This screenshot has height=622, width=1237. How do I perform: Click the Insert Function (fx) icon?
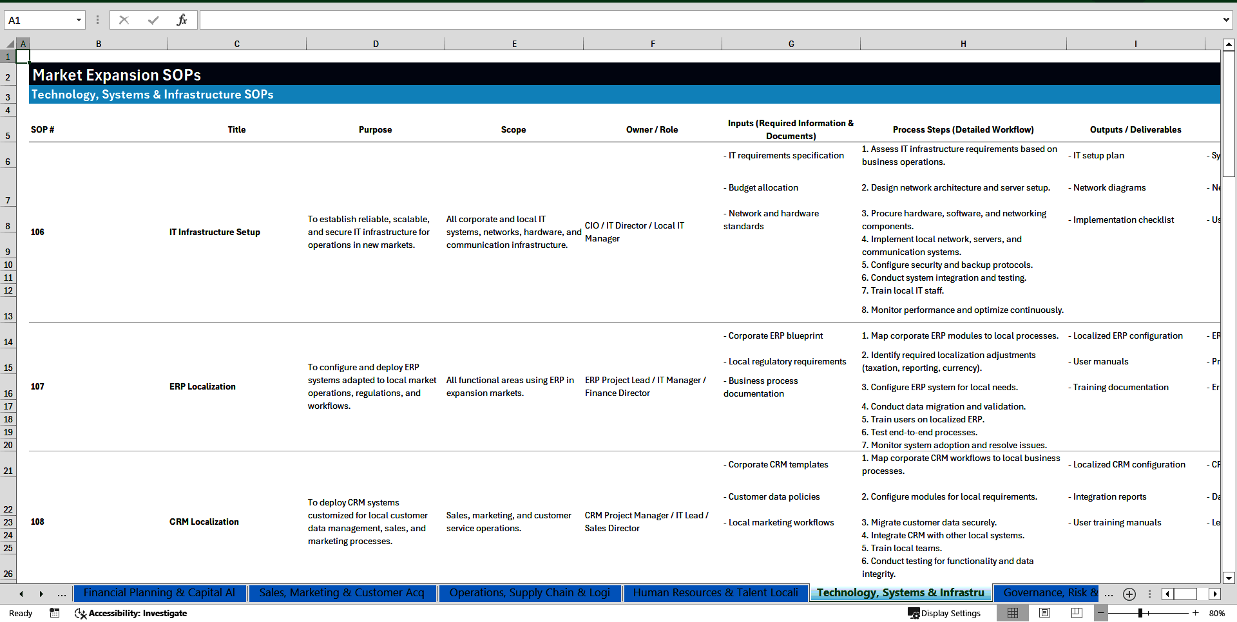183,20
